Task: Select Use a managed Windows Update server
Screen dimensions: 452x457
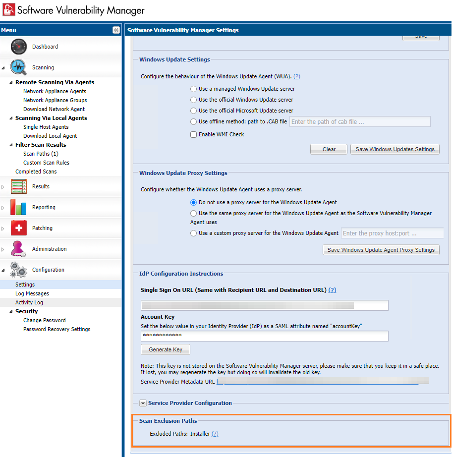Action: (x=193, y=89)
